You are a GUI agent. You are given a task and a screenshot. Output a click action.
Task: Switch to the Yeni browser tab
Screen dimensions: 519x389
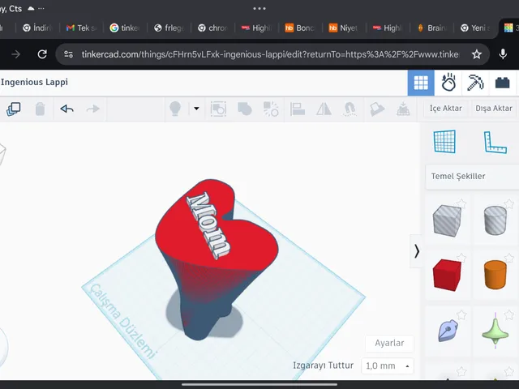point(475,28)
